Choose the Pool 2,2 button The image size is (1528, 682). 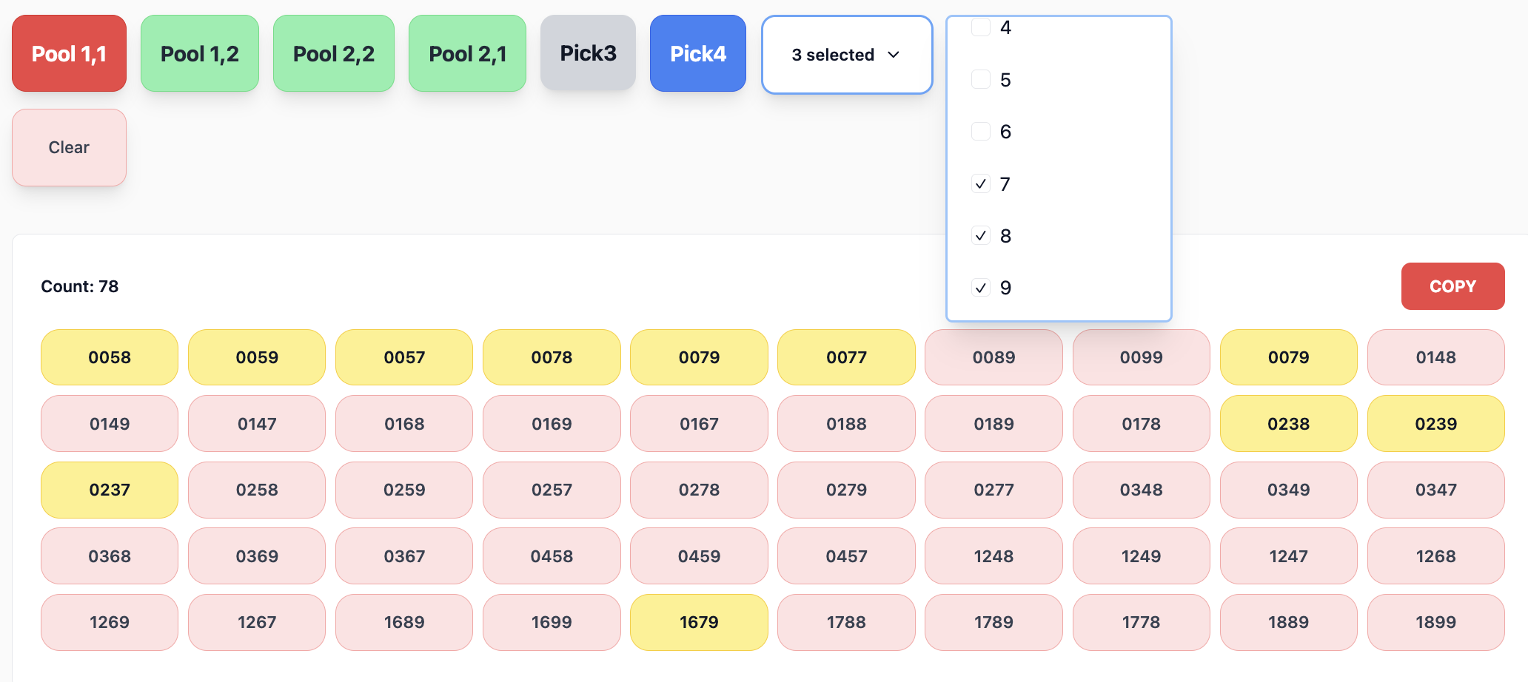coord(334,54)
